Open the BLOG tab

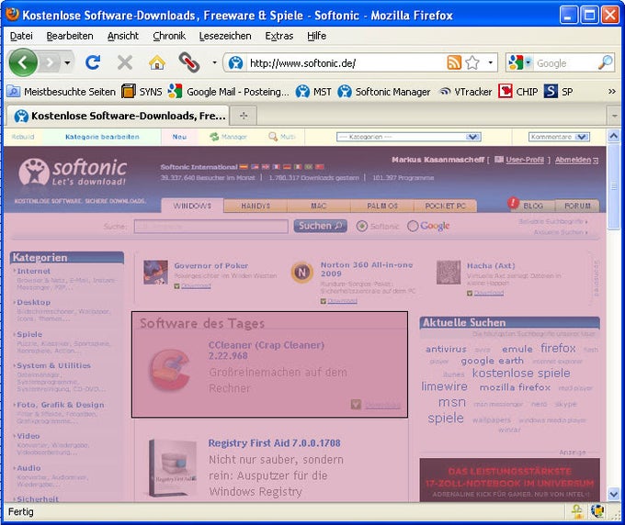(x=533, y=206)
